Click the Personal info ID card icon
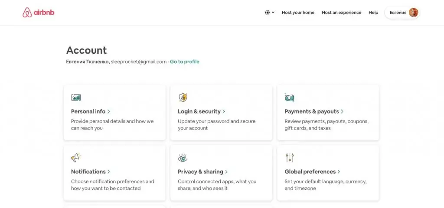Screen dimensions: 444x208 pos(76,97)
